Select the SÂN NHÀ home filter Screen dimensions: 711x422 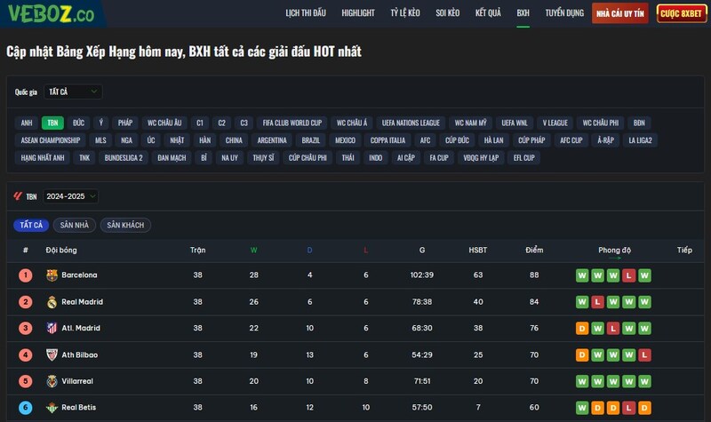75,225
